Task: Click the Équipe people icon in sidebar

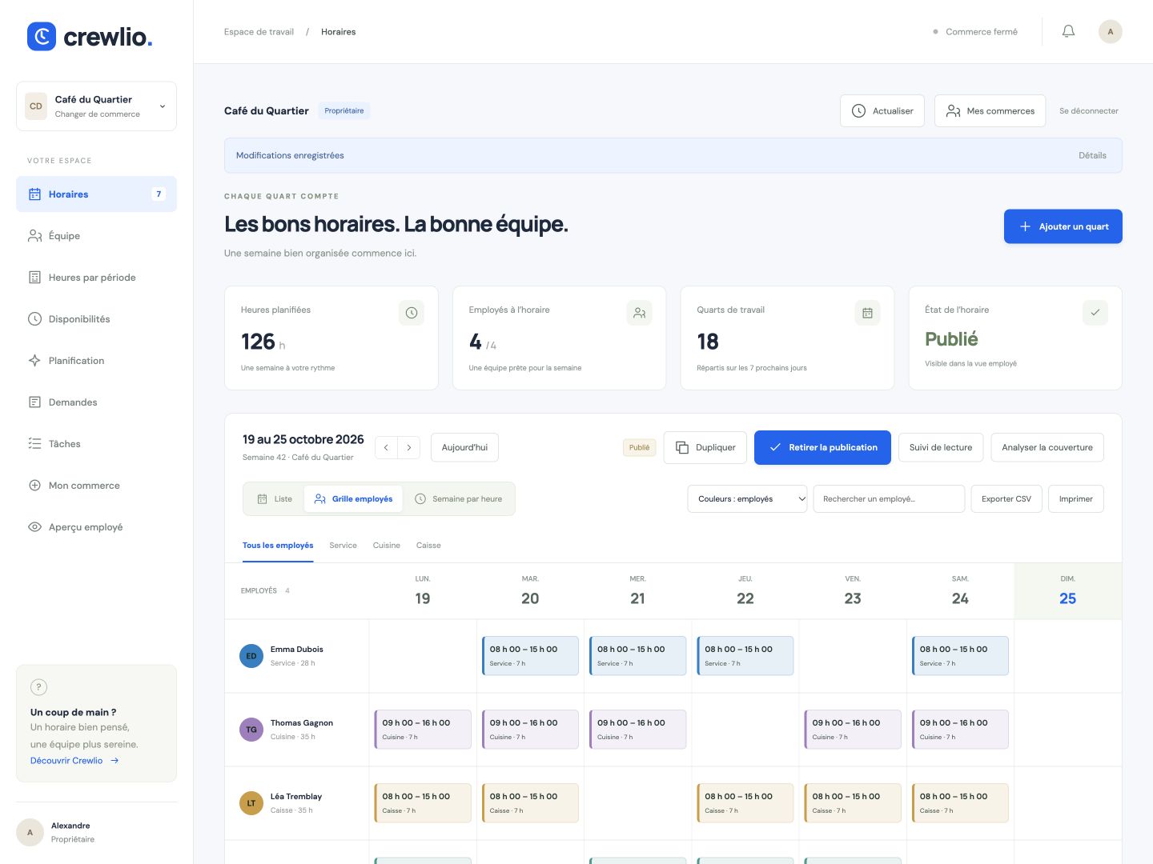Action: coord(34,236)
